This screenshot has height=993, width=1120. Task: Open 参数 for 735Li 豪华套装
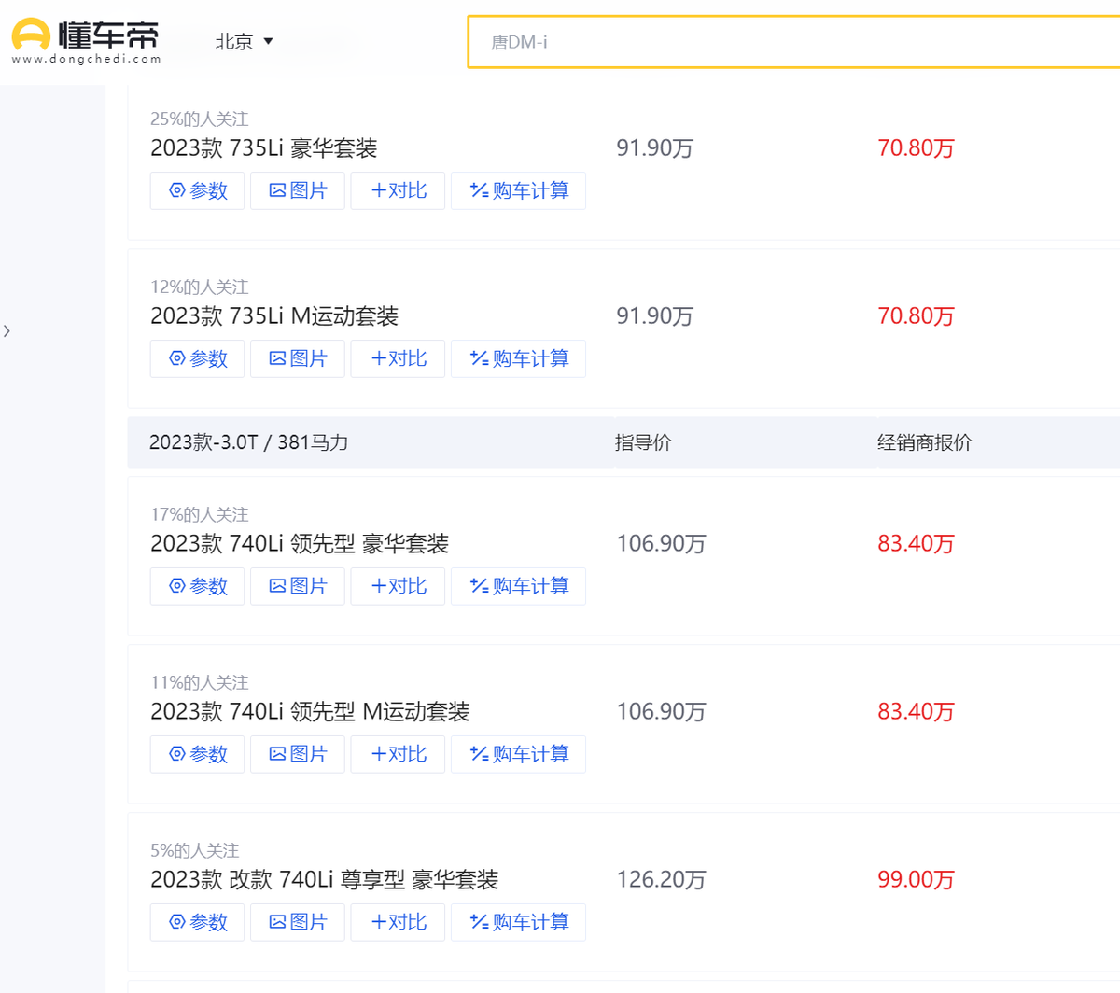click(x=197, y=190)
